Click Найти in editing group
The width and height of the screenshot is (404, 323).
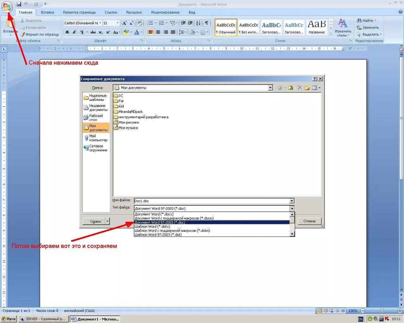tap(366, 21)
